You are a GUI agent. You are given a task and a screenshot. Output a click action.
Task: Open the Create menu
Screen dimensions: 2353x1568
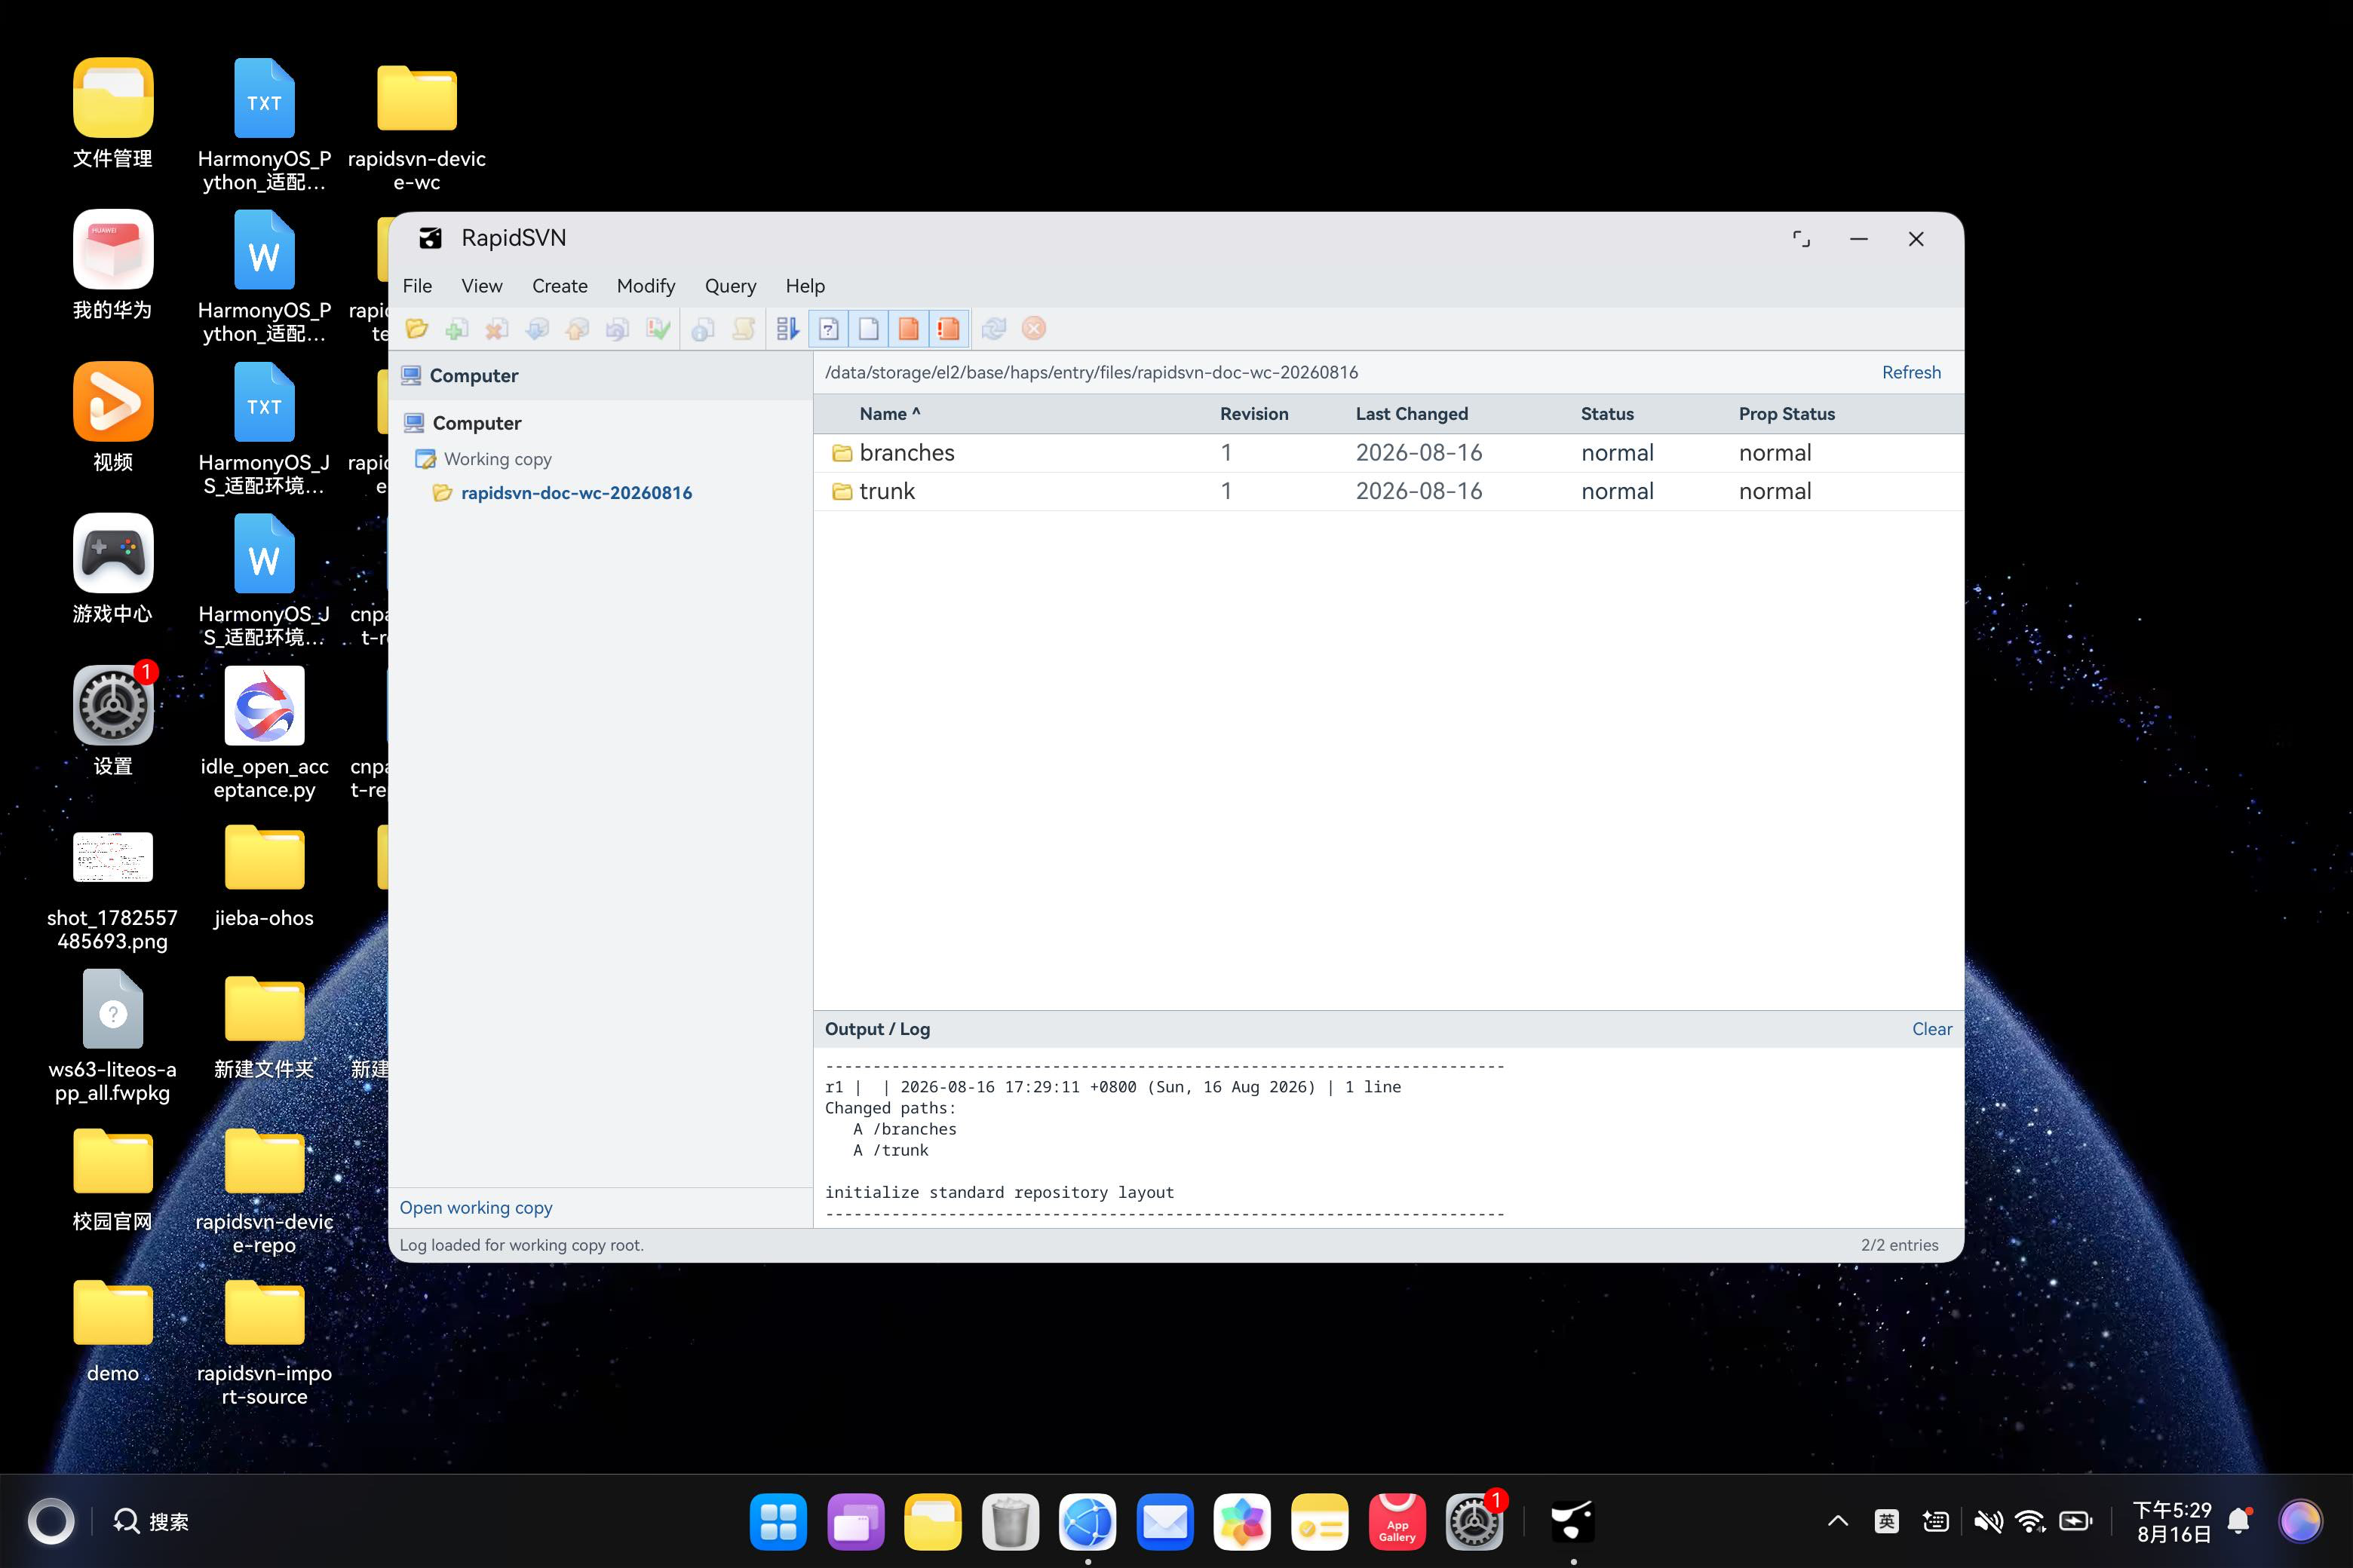coord(560,286)
